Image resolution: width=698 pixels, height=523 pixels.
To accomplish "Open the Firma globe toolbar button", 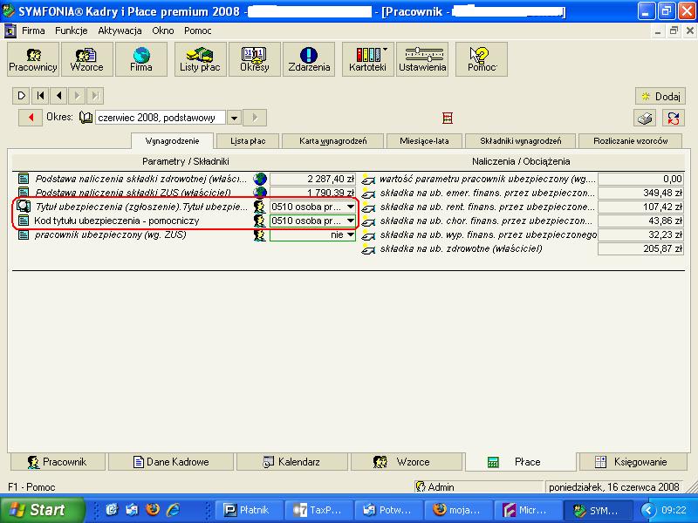I will point(141,59).
